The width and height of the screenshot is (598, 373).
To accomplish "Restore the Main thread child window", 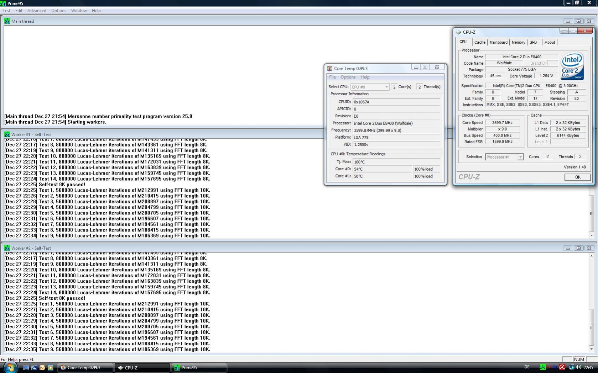I will tap(578, 21).
